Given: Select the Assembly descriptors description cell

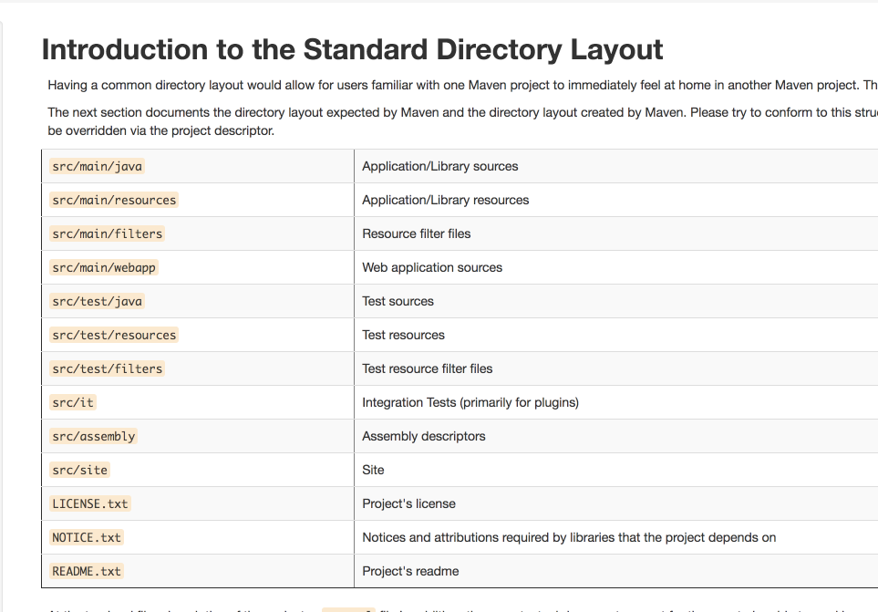Looking at the screenshot, I should [423, 436].
